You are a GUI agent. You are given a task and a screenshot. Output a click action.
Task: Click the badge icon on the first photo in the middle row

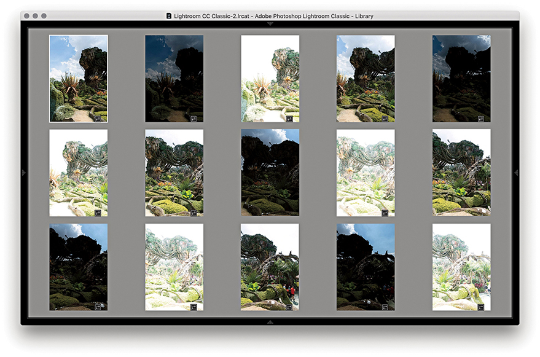(97, 213)
